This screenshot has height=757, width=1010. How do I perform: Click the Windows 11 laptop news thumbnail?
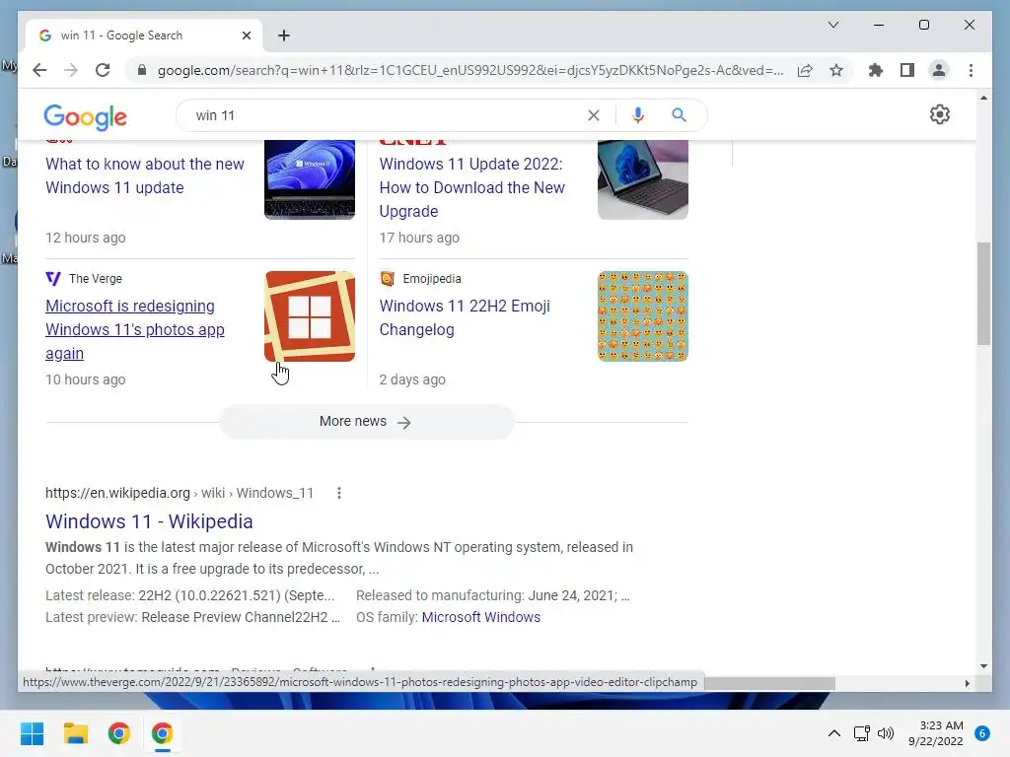click(x=309, y=179)
